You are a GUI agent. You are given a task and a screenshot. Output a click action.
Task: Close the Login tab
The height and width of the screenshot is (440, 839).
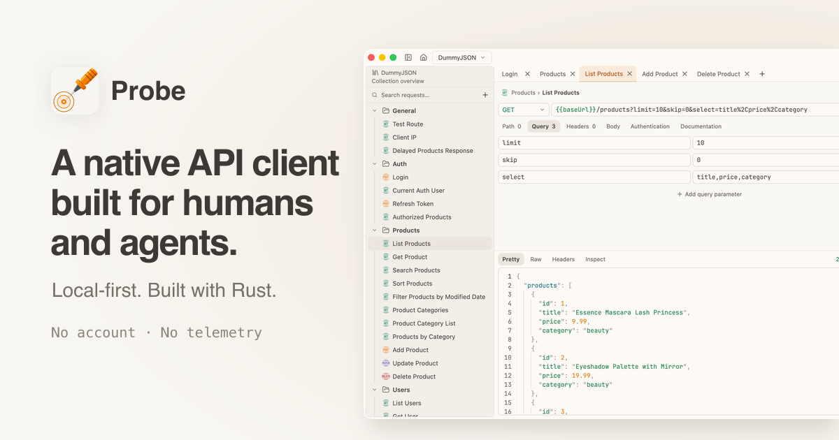(527, 74)
